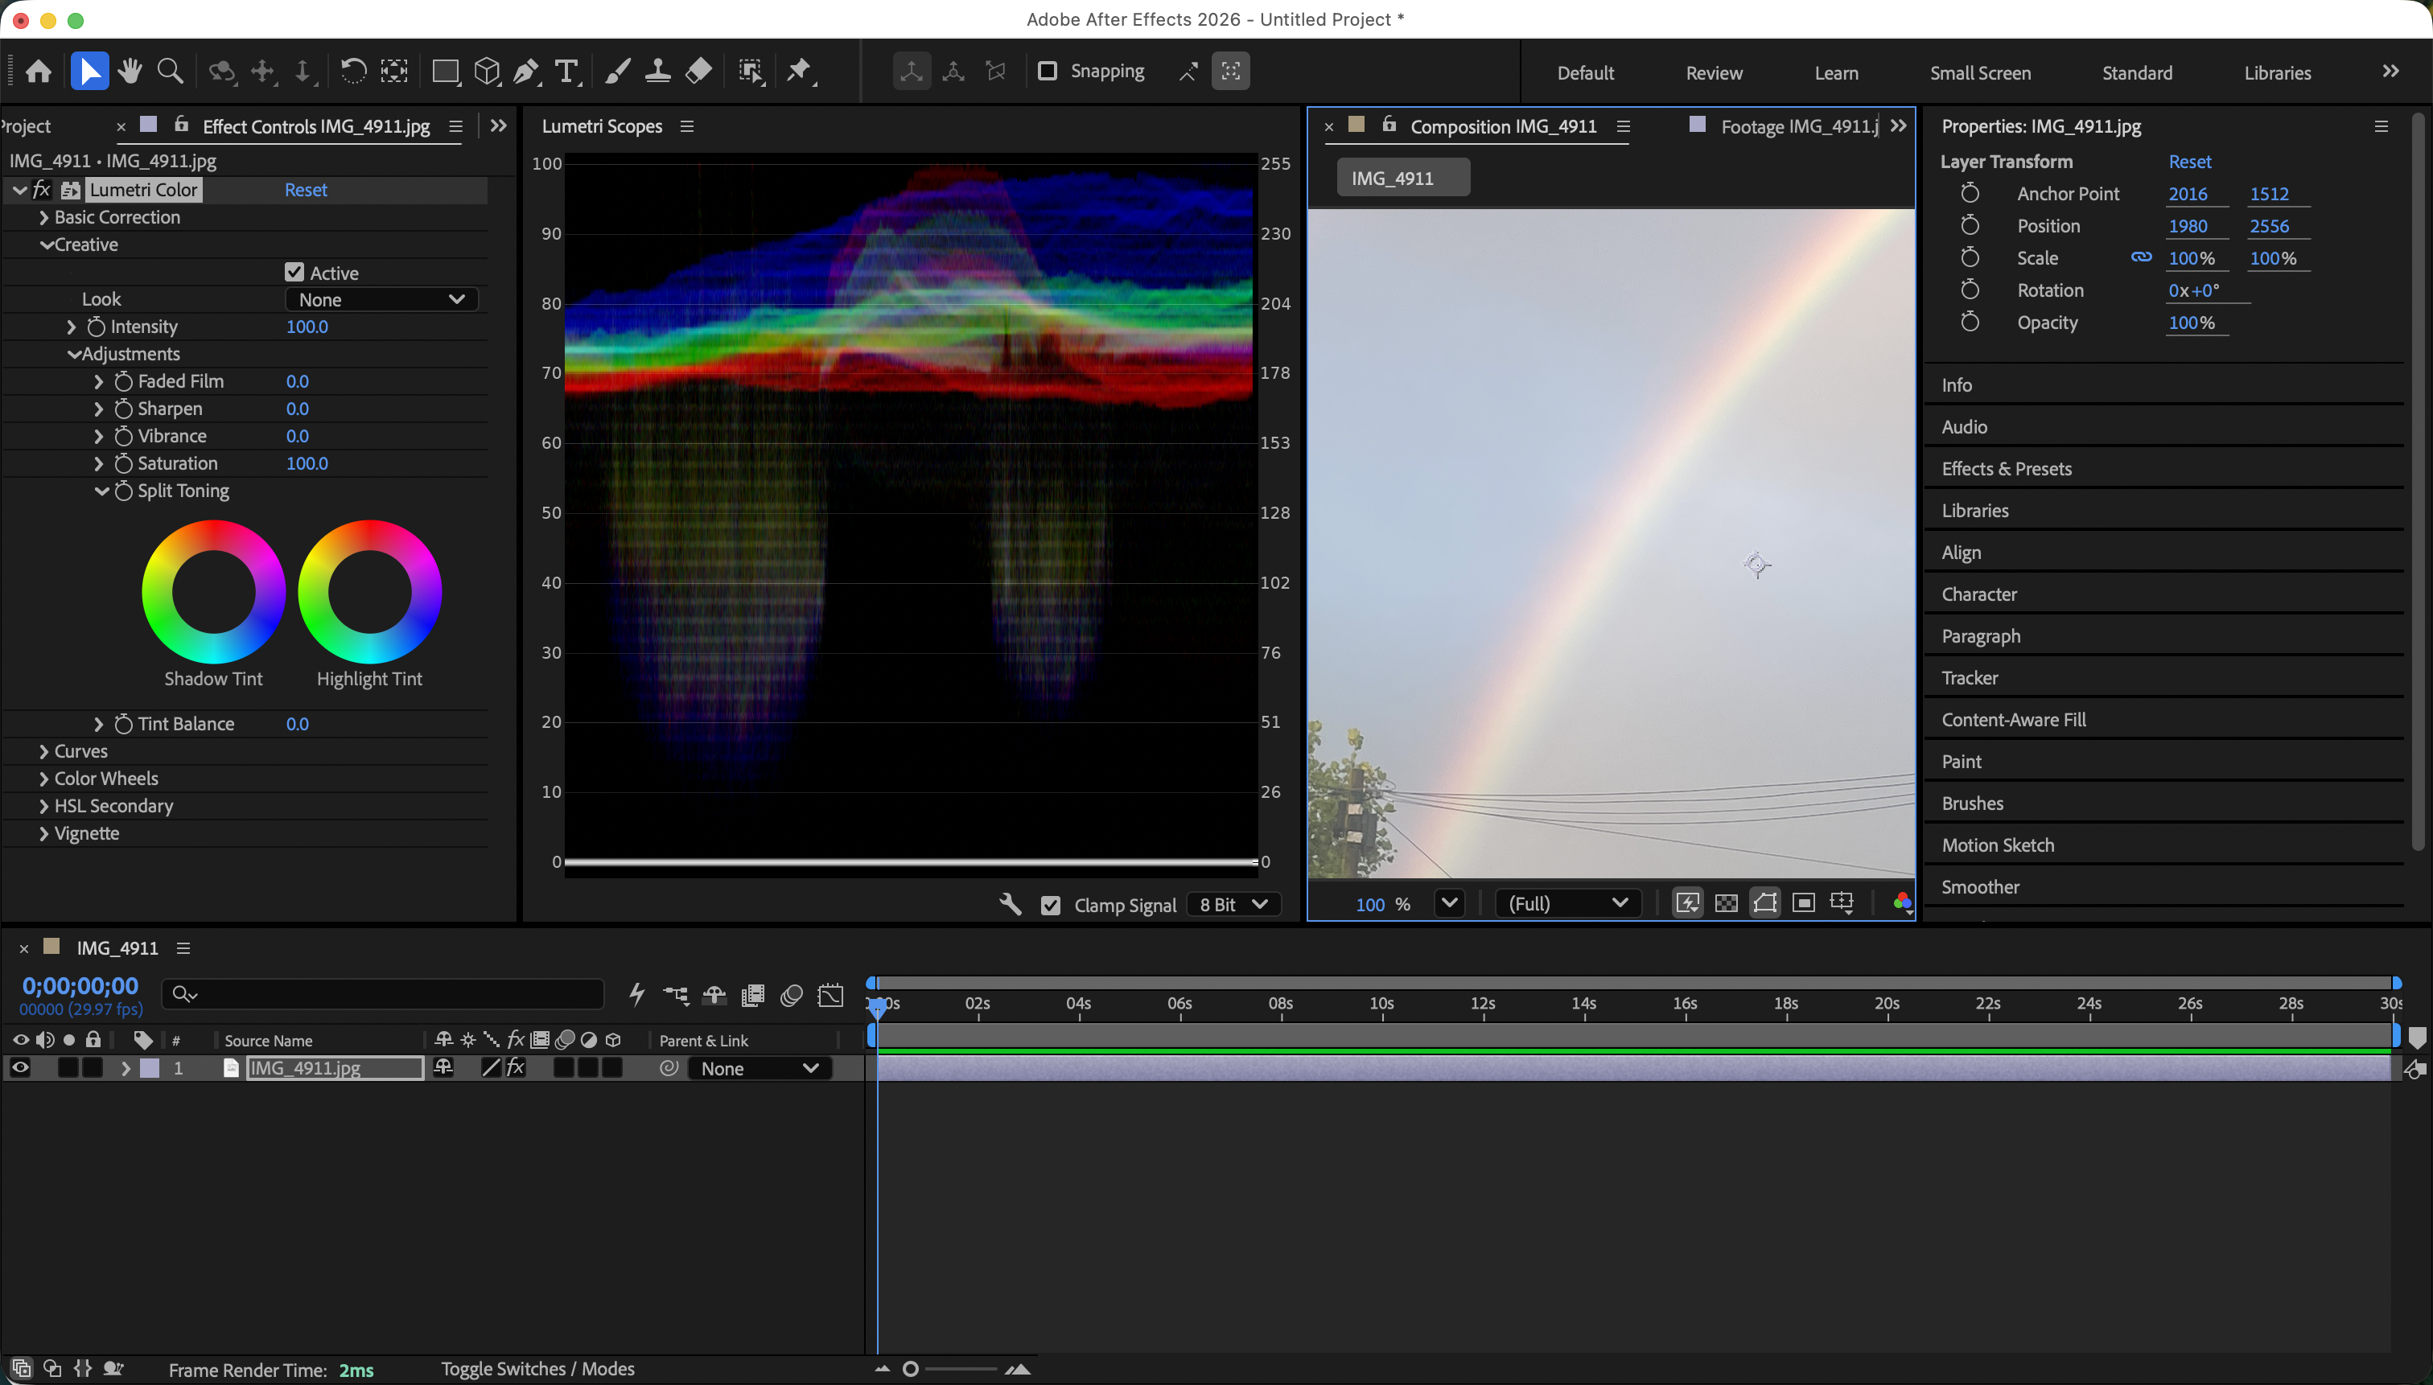Viewport: 2433px width, 1385px height.
Task: Toggle the Shy layers icon in timeline
Action: pyautogui.click(x=714, y=995)
